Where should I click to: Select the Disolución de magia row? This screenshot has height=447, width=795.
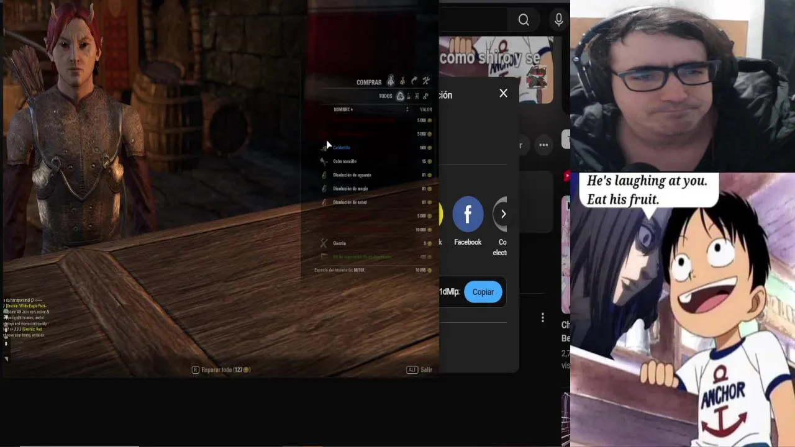click(375, 189)
